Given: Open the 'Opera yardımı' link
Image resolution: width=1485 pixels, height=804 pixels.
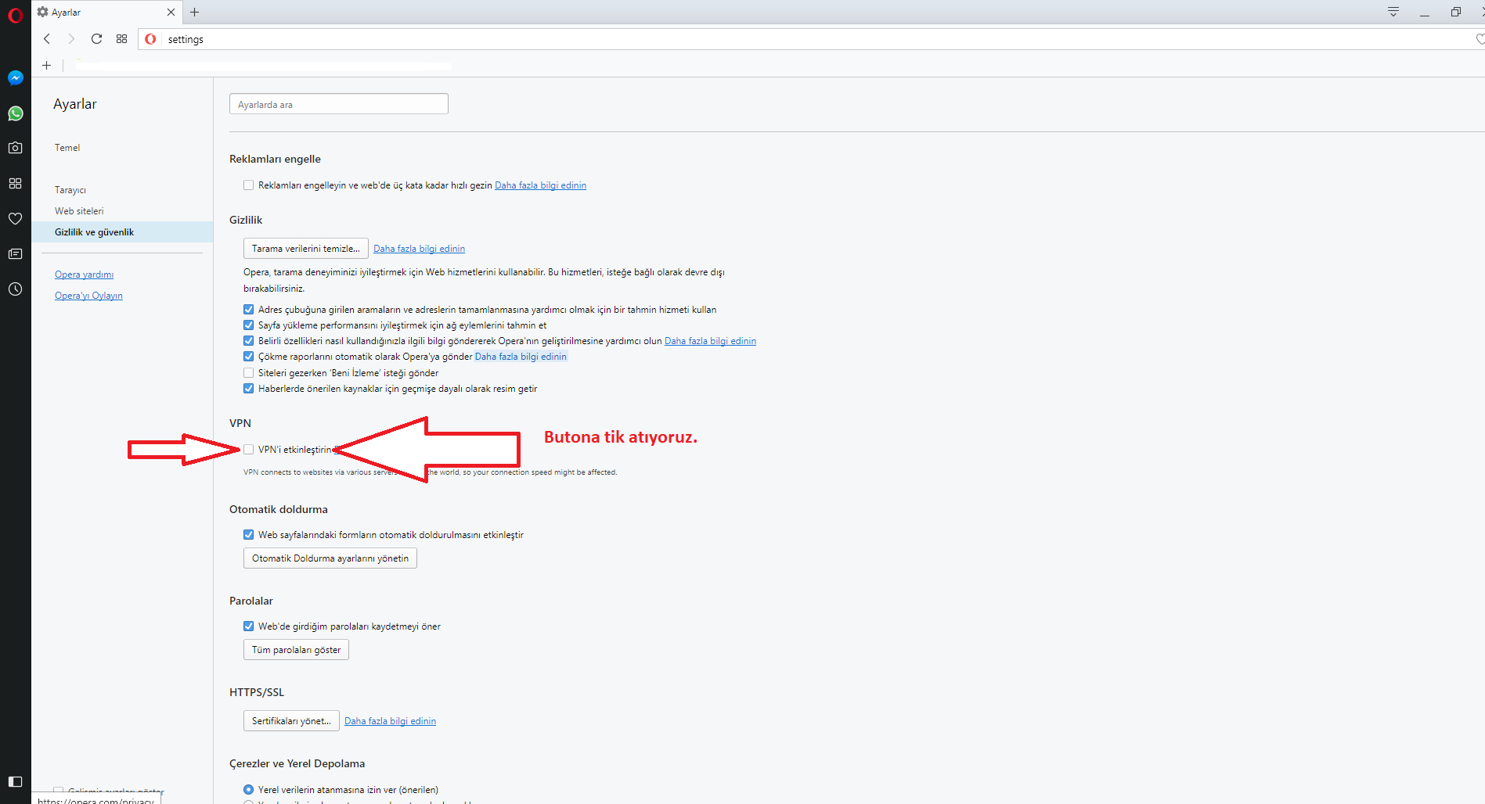Looking at the screenshot, I should (x=85, y=275).
